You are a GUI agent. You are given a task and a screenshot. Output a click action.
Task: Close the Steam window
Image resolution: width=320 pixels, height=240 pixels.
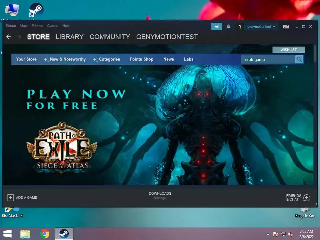(311, 27)
